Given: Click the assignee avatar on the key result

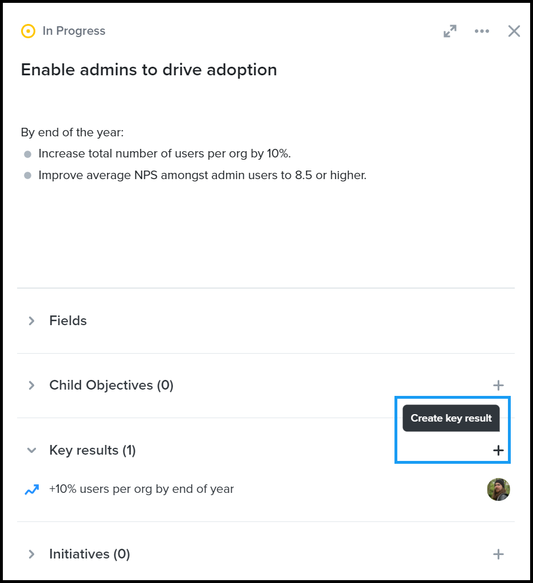Looking at the screenshot, I should pyautogui.click(x=498, y=489).
